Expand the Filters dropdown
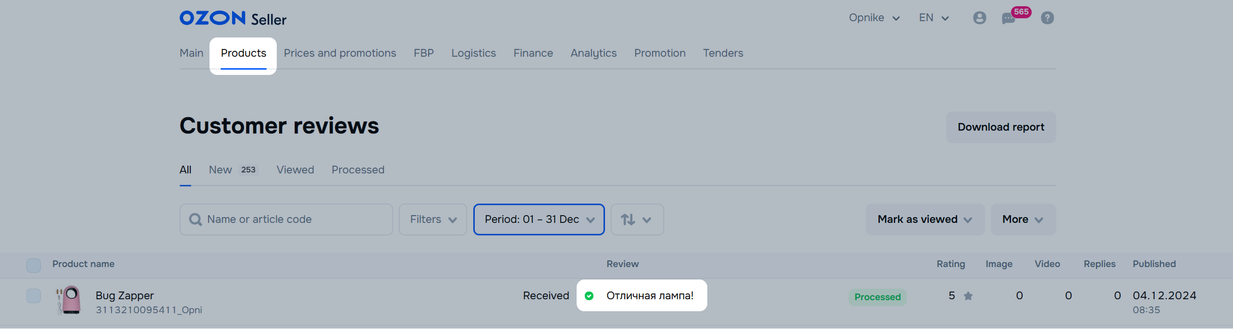1233x329 pixels. tap(432, 219)
